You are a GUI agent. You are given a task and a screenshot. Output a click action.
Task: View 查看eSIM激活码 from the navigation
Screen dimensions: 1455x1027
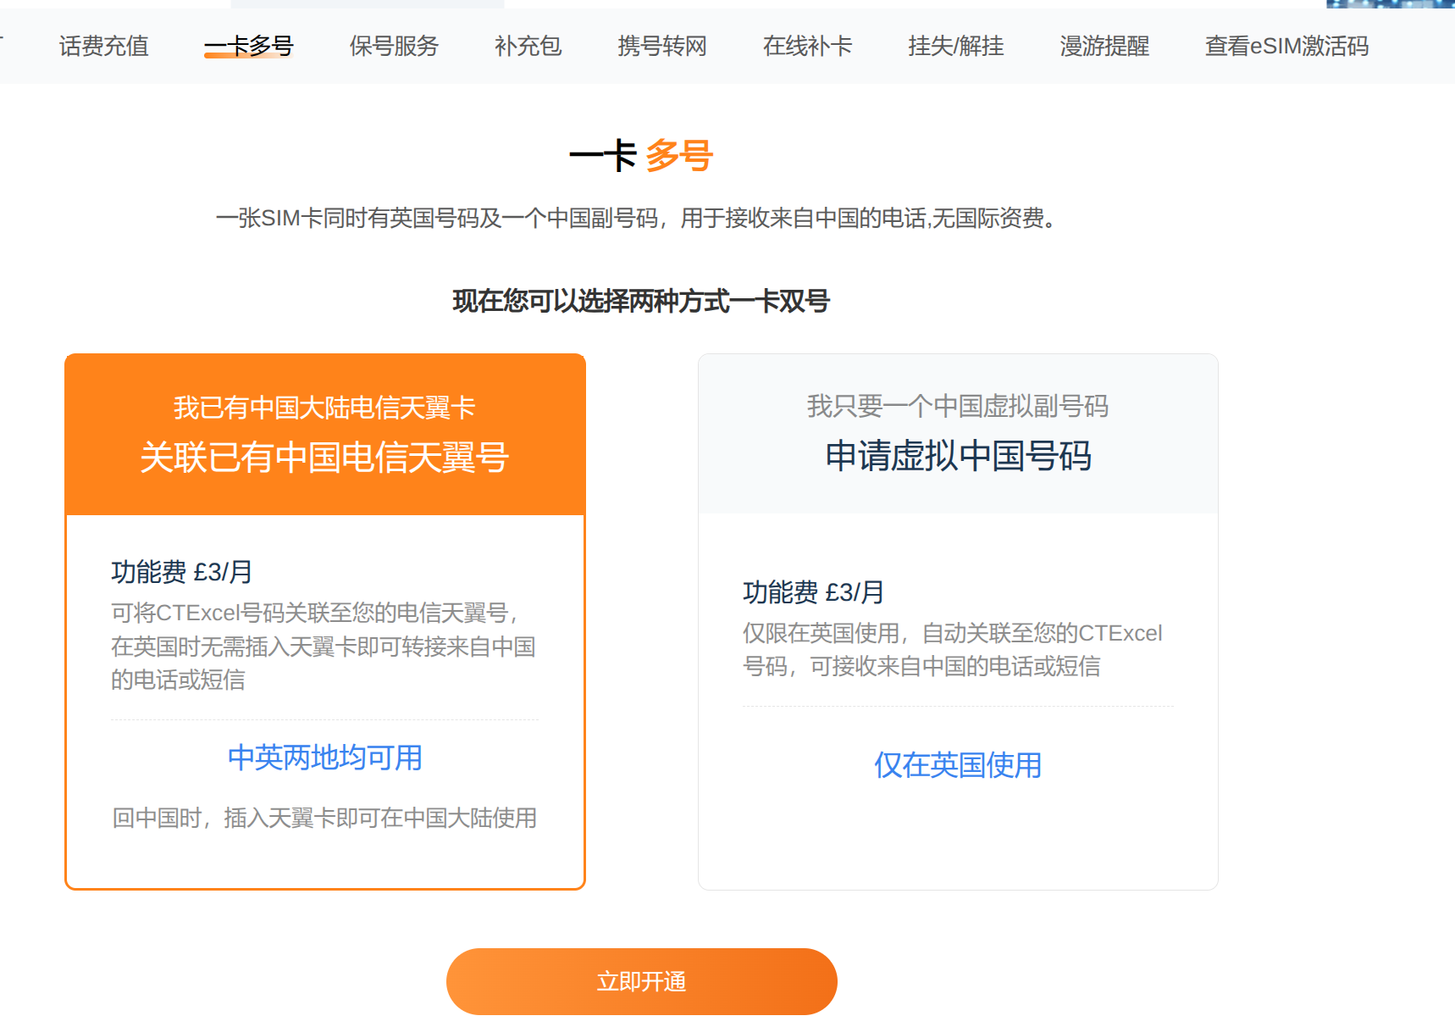click(x=1286, y=47)
